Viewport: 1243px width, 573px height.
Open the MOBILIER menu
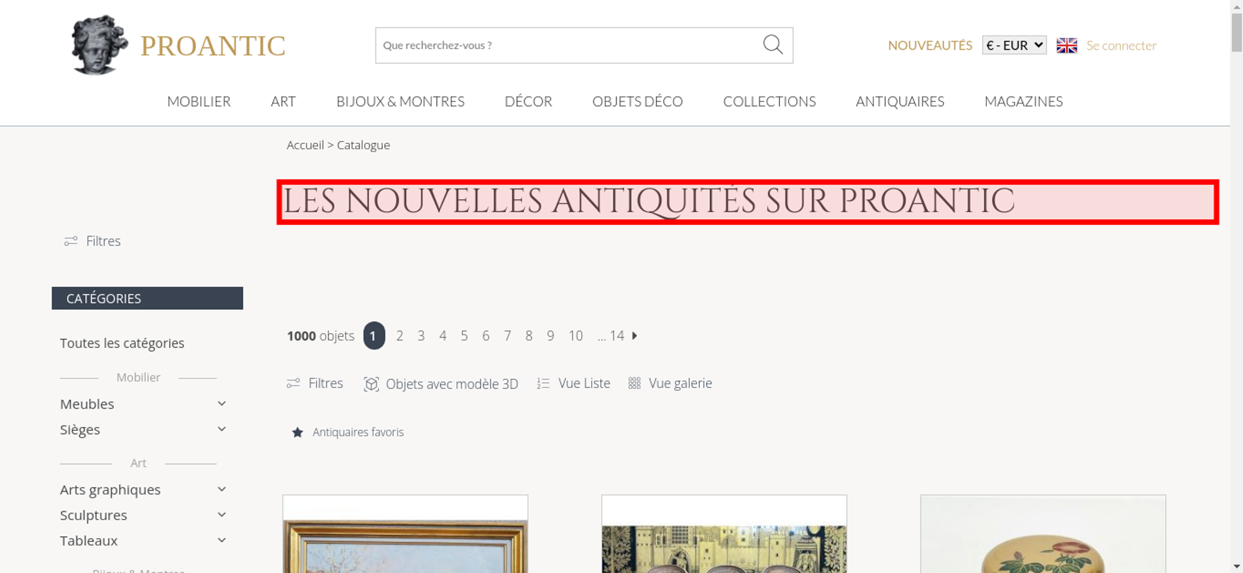coord(199,101)
